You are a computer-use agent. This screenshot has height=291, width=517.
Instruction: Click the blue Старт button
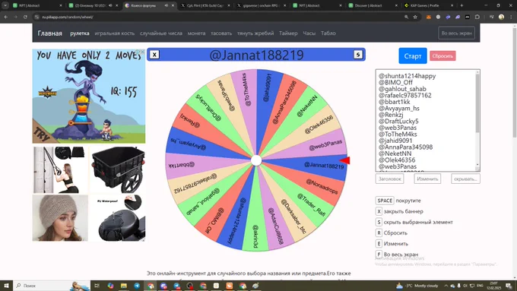413,56
